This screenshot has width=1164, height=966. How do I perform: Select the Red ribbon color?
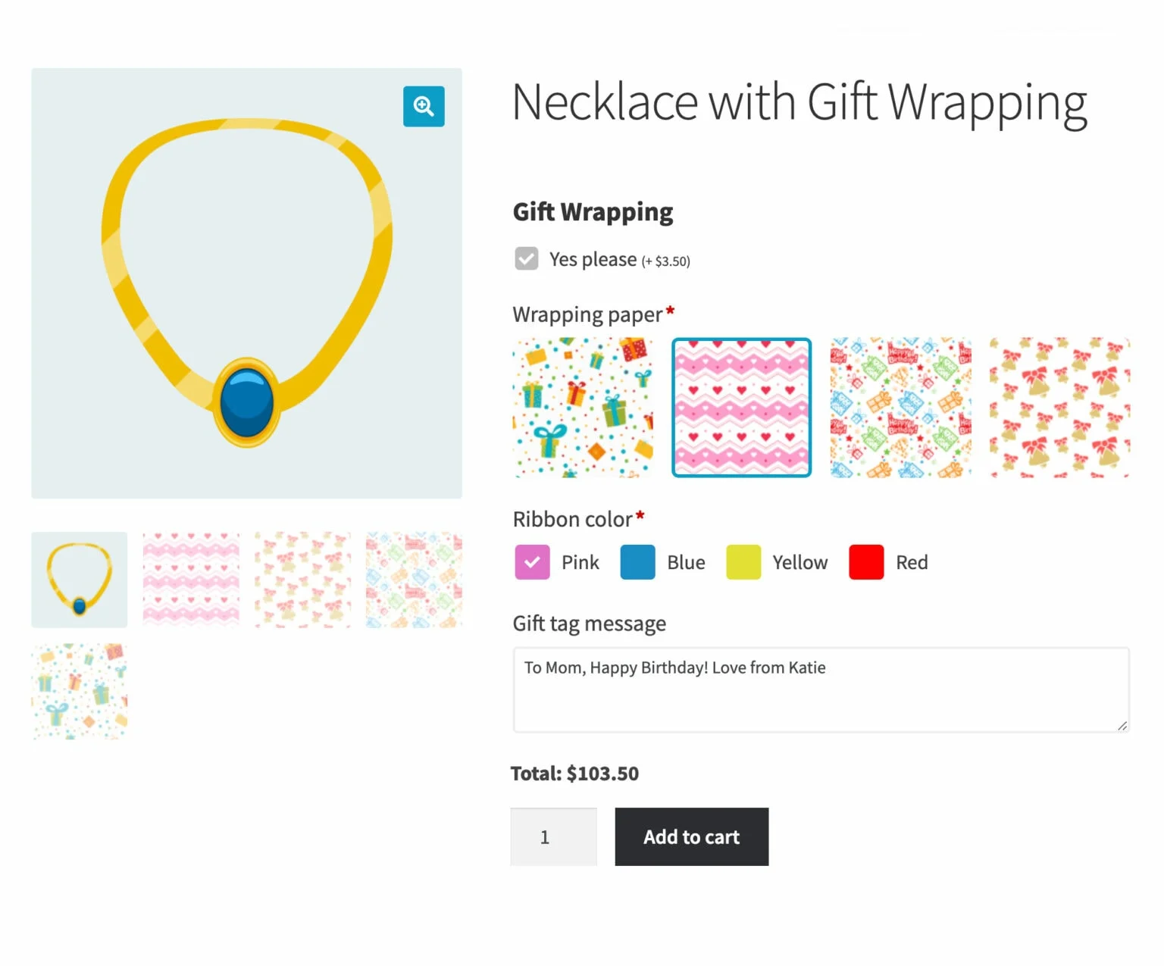(x=865, y=562)
